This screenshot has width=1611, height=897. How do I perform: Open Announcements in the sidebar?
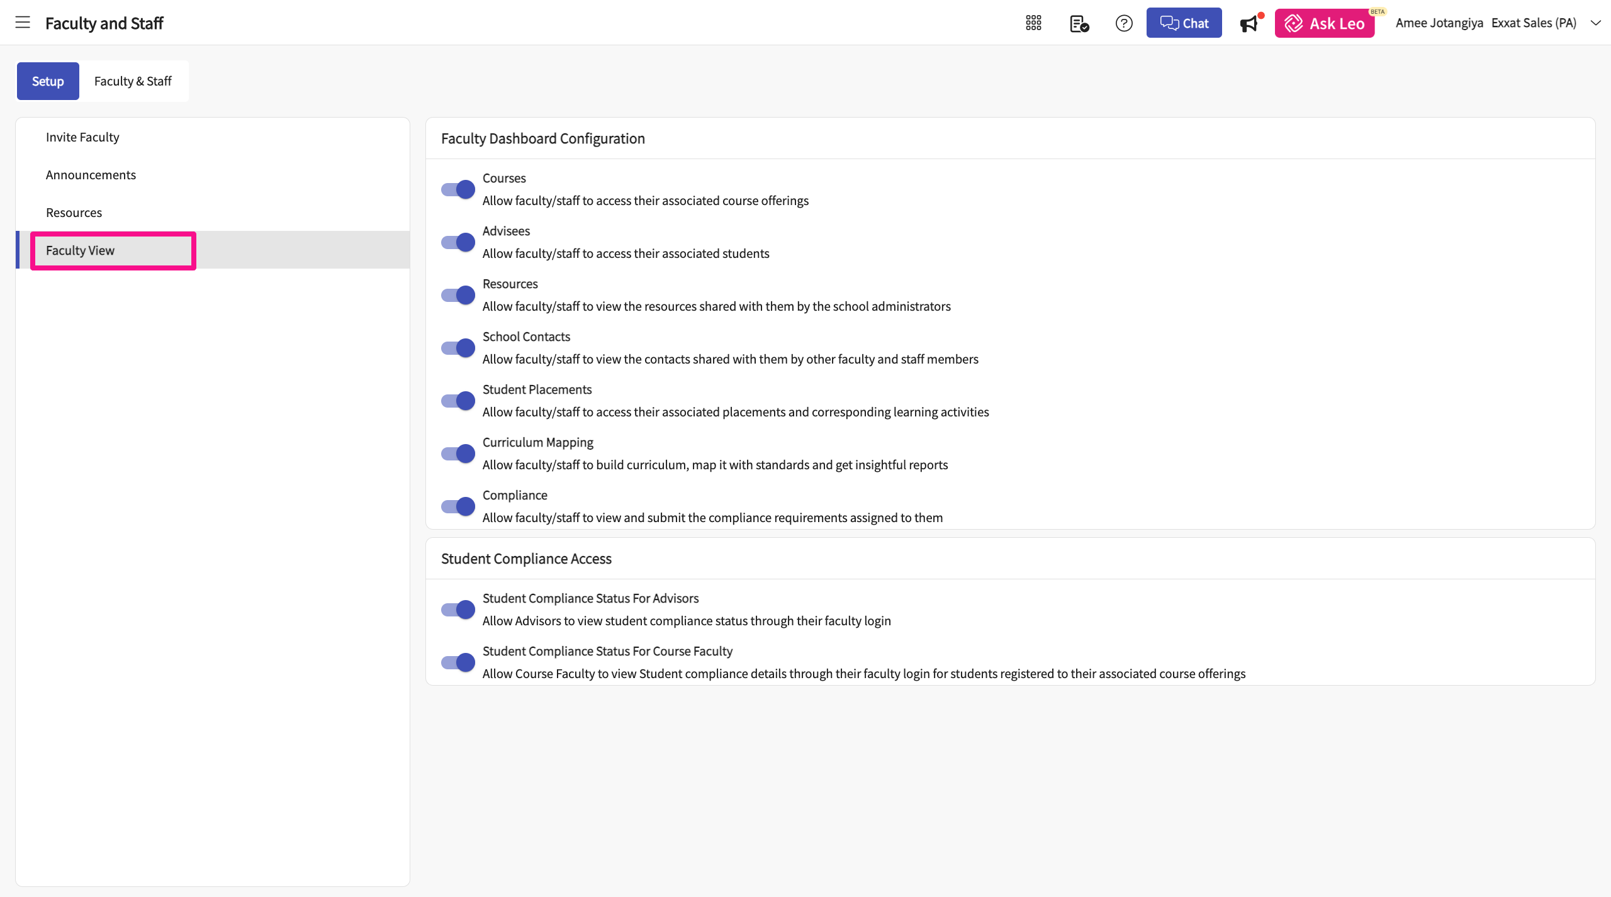(x=91, y=175)
